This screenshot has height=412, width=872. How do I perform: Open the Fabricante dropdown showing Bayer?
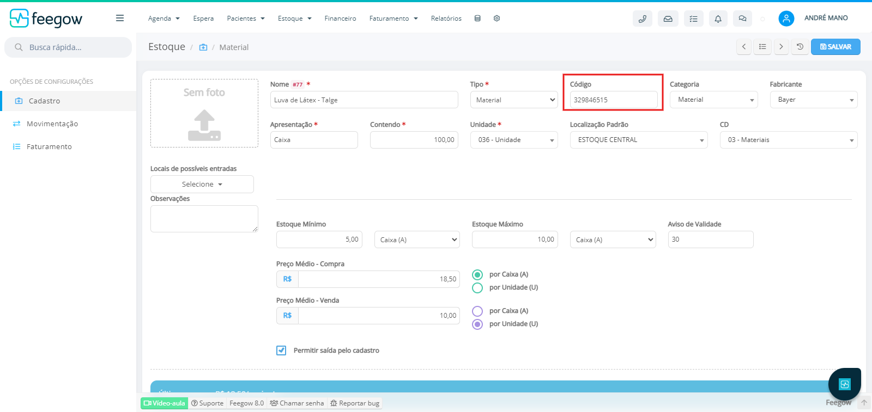point(814,100)
